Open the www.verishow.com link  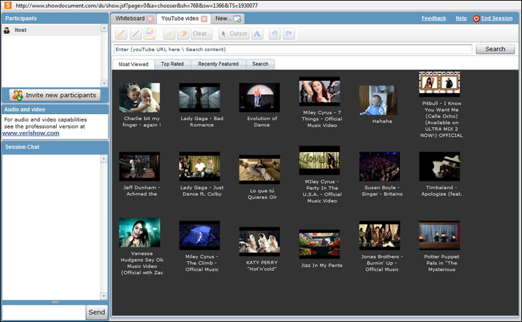click(x=31, y=133)
